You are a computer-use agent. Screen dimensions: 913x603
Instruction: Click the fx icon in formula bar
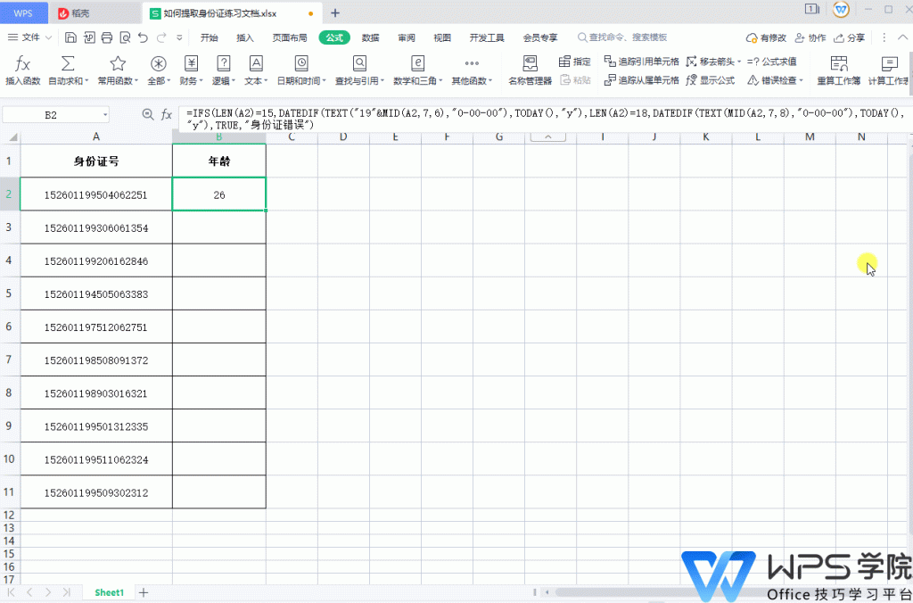coord(167,115)
